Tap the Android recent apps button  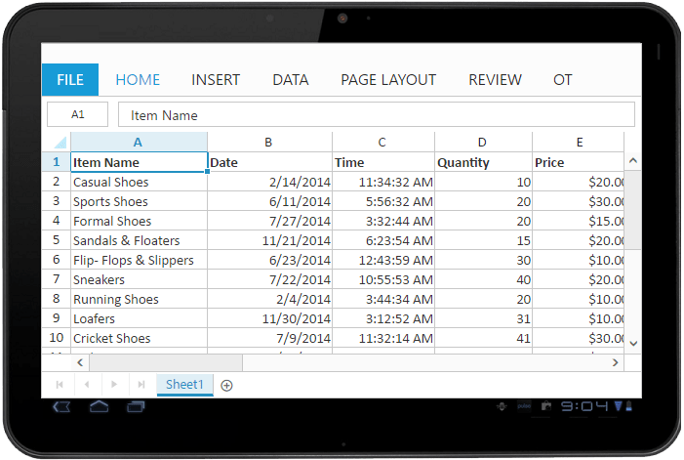pos(136,405)
